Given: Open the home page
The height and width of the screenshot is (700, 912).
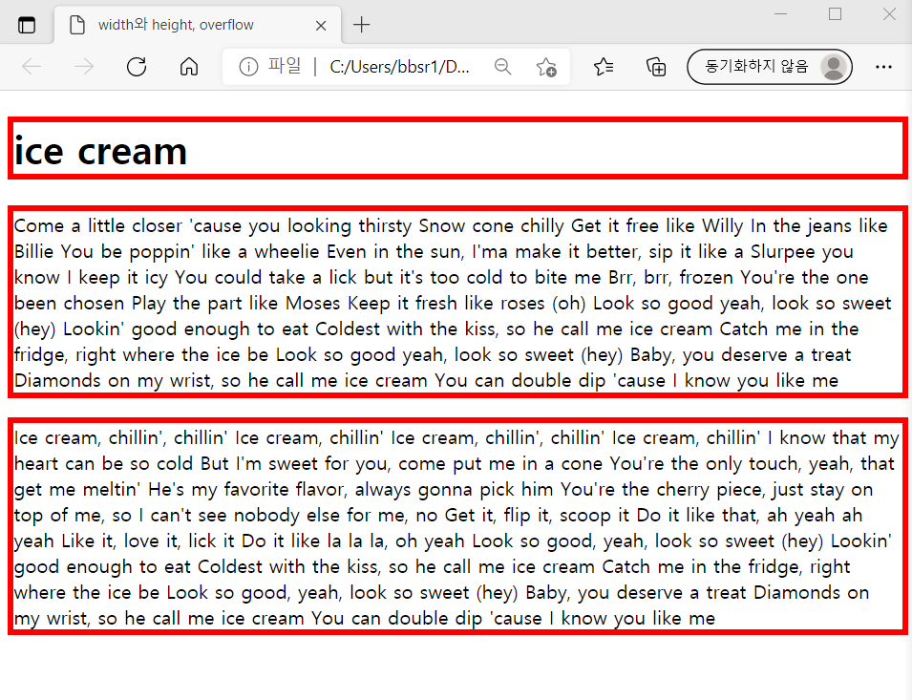Looking at the screenshot, I should pos(189,67).
